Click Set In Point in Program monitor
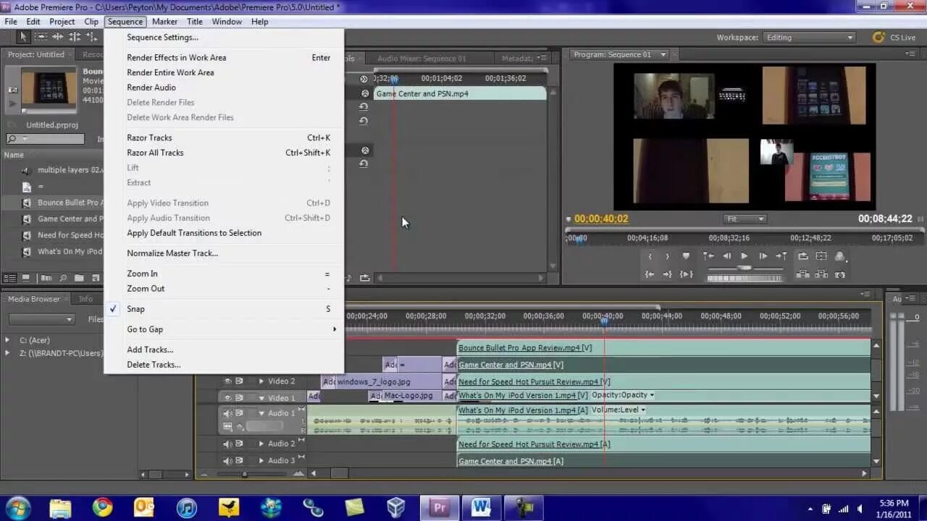The width and height of the screenshot is (927, 521). pyautogui.click(x=650, y=256)
